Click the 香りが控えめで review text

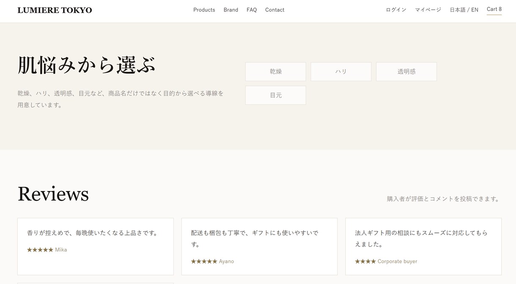click(x=93, y=233)
